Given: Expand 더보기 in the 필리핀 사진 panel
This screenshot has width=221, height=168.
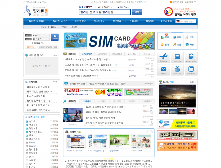Looking at the screenshot, I should coord(192,82).
